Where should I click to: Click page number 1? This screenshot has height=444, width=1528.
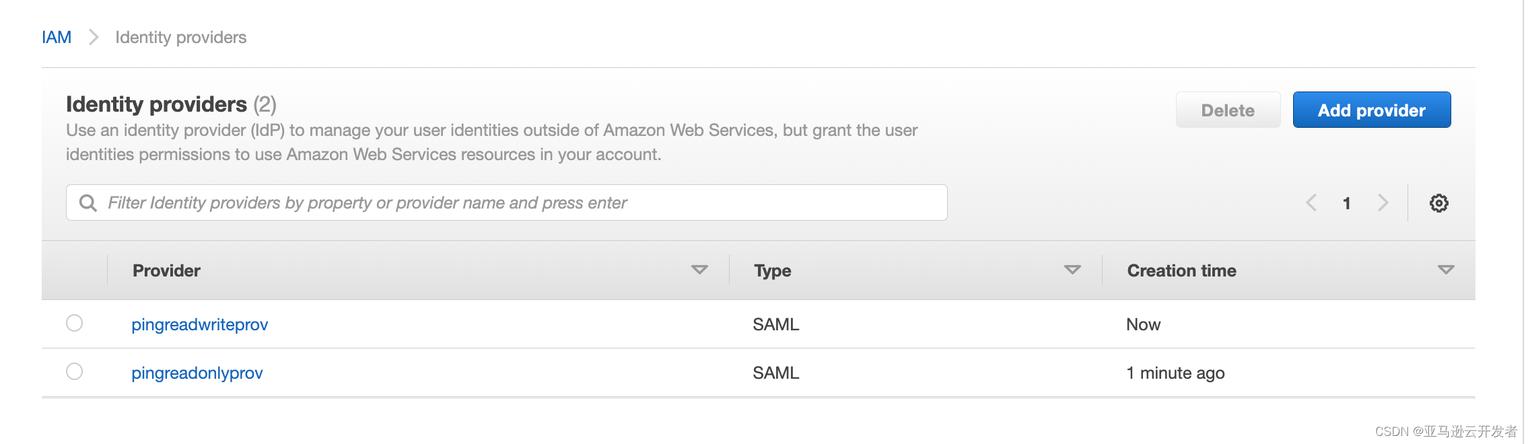coord(1347,204)
